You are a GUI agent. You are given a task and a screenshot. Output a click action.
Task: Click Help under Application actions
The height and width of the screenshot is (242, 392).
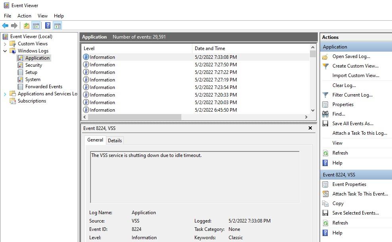click(x=337, y=163)
